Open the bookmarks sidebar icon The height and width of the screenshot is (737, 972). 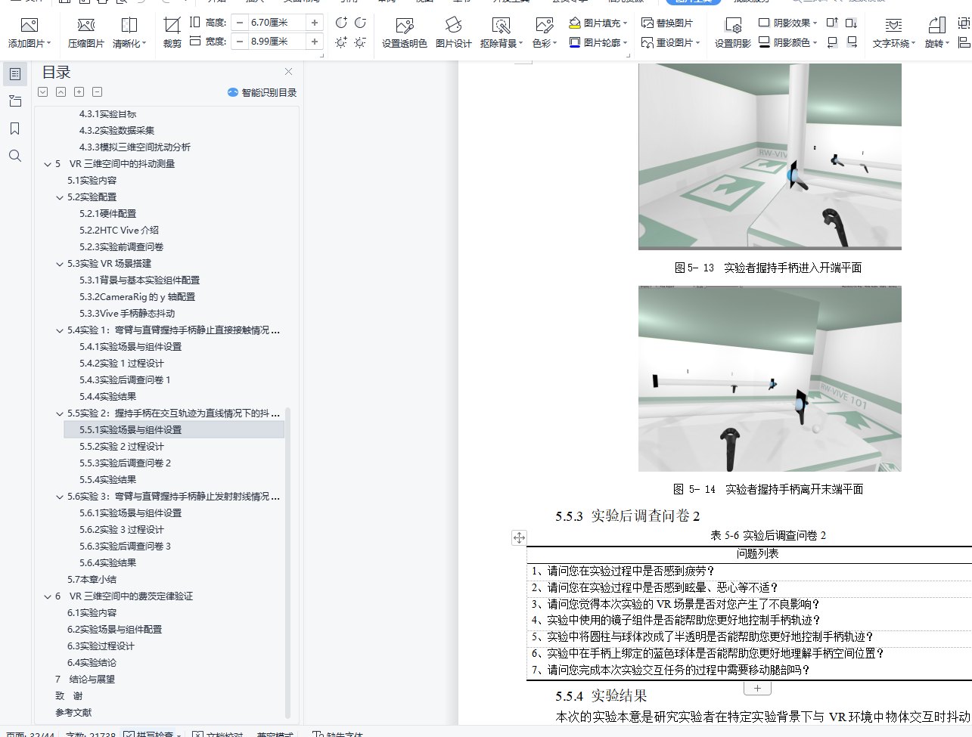pyautogui.click(x=15, y=129)
